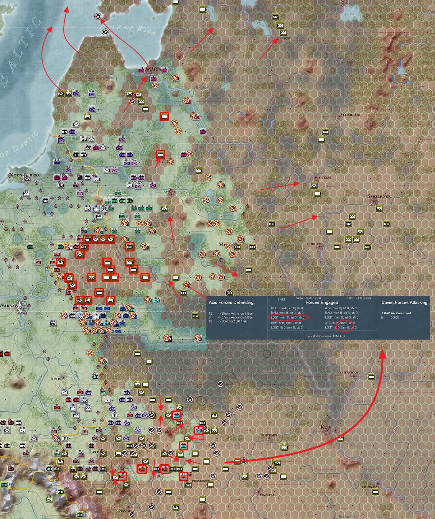The image size is (435, 519).
Task: Click the Soviet unit counter beside Kiev
Action: click(341, 438)
